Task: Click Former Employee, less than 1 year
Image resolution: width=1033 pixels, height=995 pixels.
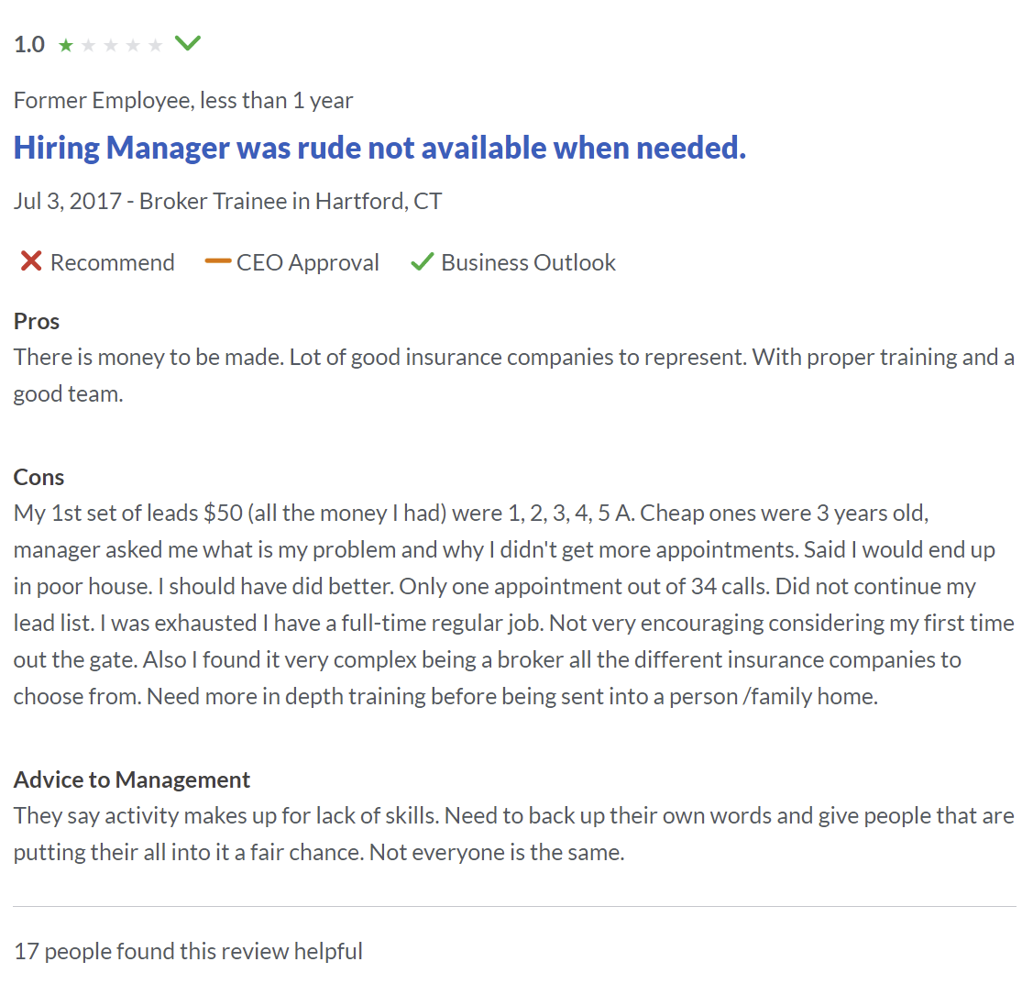Action: tap(183, 100)
